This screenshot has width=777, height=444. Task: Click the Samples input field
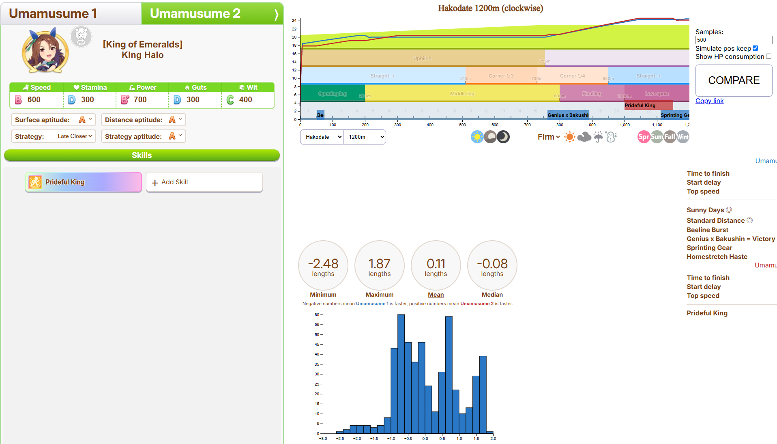click(734, 40)
